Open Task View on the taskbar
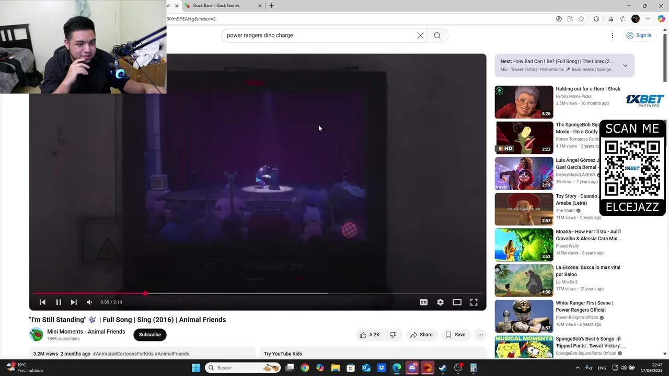 (x=290, y=368)
